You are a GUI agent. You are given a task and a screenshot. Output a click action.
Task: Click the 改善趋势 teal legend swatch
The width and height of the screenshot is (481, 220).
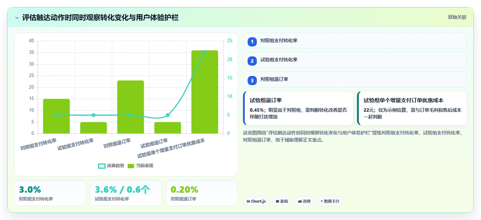pos(102,166)
